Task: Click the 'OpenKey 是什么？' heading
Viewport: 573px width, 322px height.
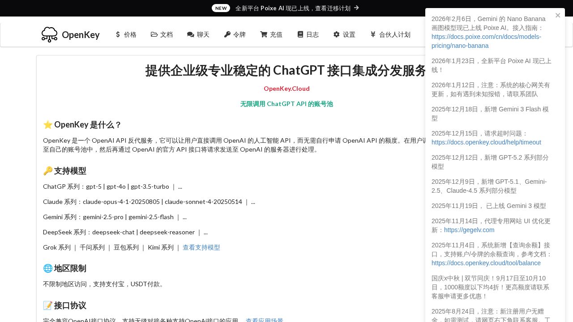Action: [82, 125]
